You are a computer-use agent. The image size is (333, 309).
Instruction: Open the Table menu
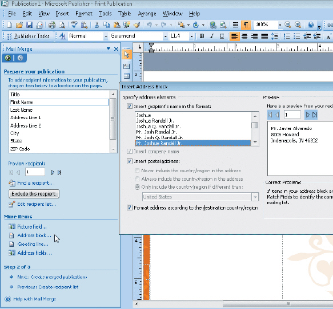[x=125, y=14]
